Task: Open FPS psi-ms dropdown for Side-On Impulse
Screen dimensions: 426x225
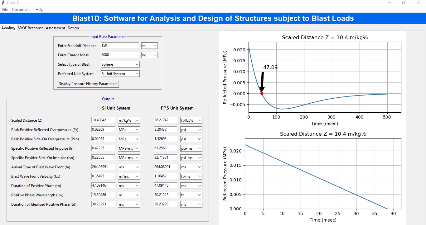Action: click(191, 158)
